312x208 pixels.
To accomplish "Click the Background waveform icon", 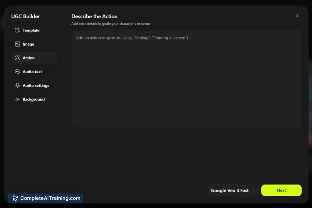I will click(x=18, y=99).
